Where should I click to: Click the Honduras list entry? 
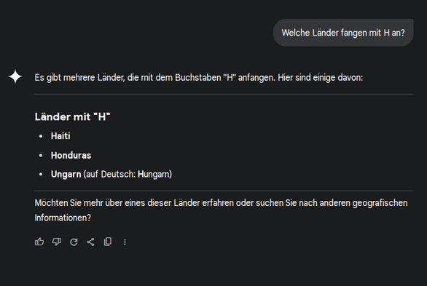(71, 155)
